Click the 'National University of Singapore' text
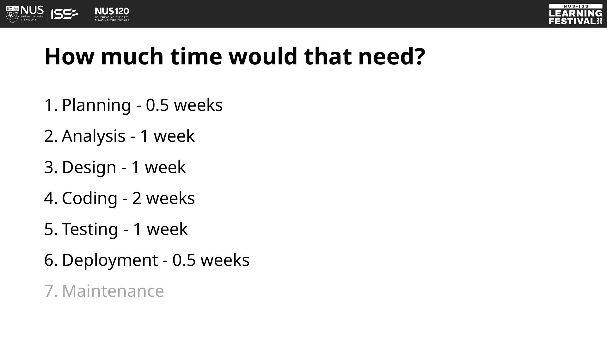The height and width of the screenshot is (341, 607). click(32, 18)
